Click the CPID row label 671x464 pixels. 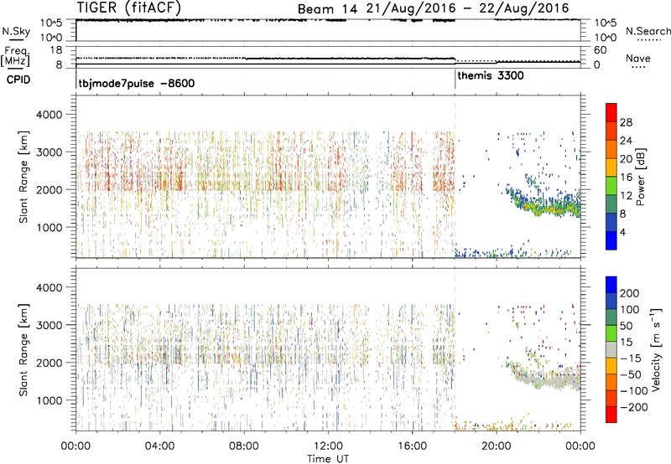tap(18, 80)
